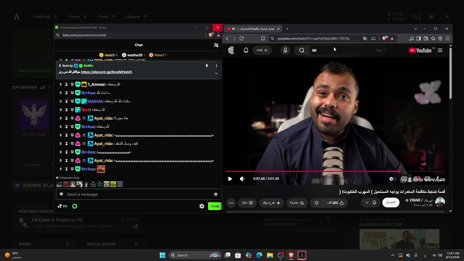
Task: Open the subscription notification dropdown
Action: coord(370,203)
